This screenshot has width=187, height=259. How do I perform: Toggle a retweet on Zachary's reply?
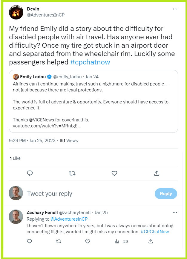pyautogui.click(x=59, y=241)
